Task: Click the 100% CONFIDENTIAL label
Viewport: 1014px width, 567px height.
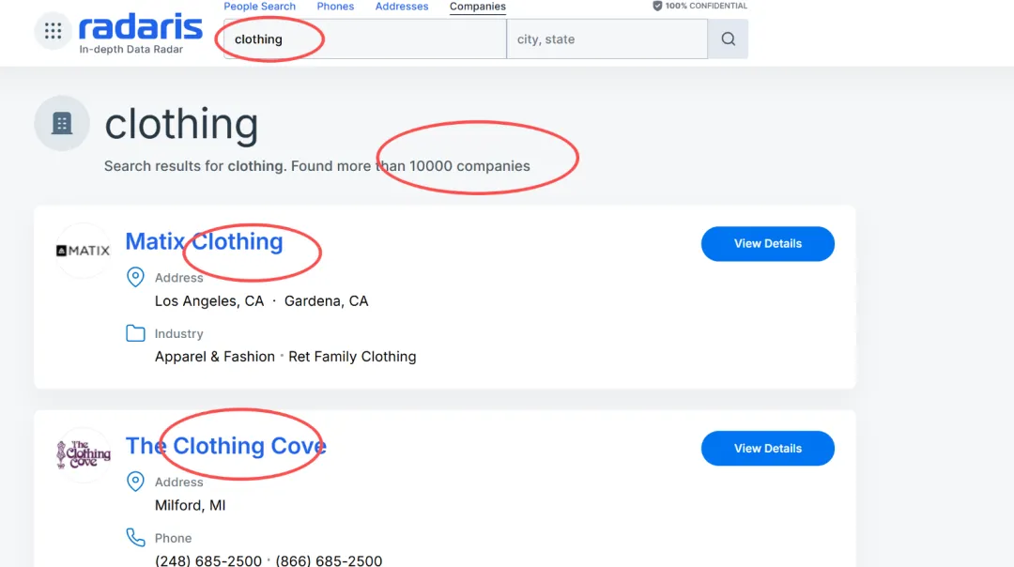Action: click(706, 6)
